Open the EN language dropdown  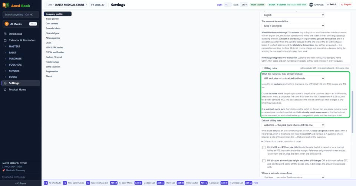(x=244, y=4)
